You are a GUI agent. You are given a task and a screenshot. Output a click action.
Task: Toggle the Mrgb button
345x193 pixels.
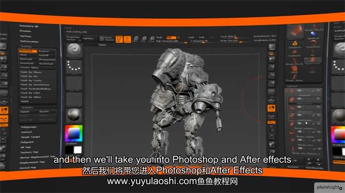pos(159,38)
